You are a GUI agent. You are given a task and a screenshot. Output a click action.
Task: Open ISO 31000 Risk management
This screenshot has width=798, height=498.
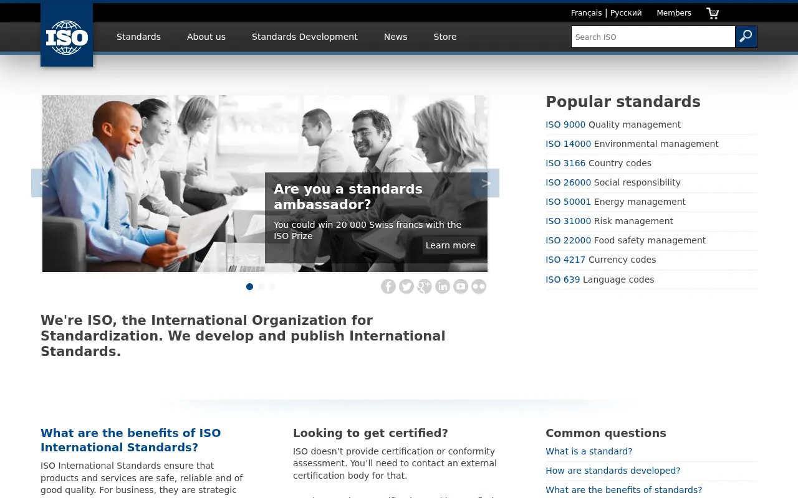coord(609,221)
